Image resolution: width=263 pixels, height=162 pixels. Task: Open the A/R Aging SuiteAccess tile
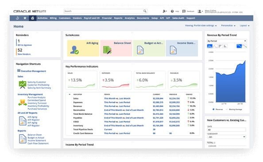pyautogui.click(x=83, y=48)
